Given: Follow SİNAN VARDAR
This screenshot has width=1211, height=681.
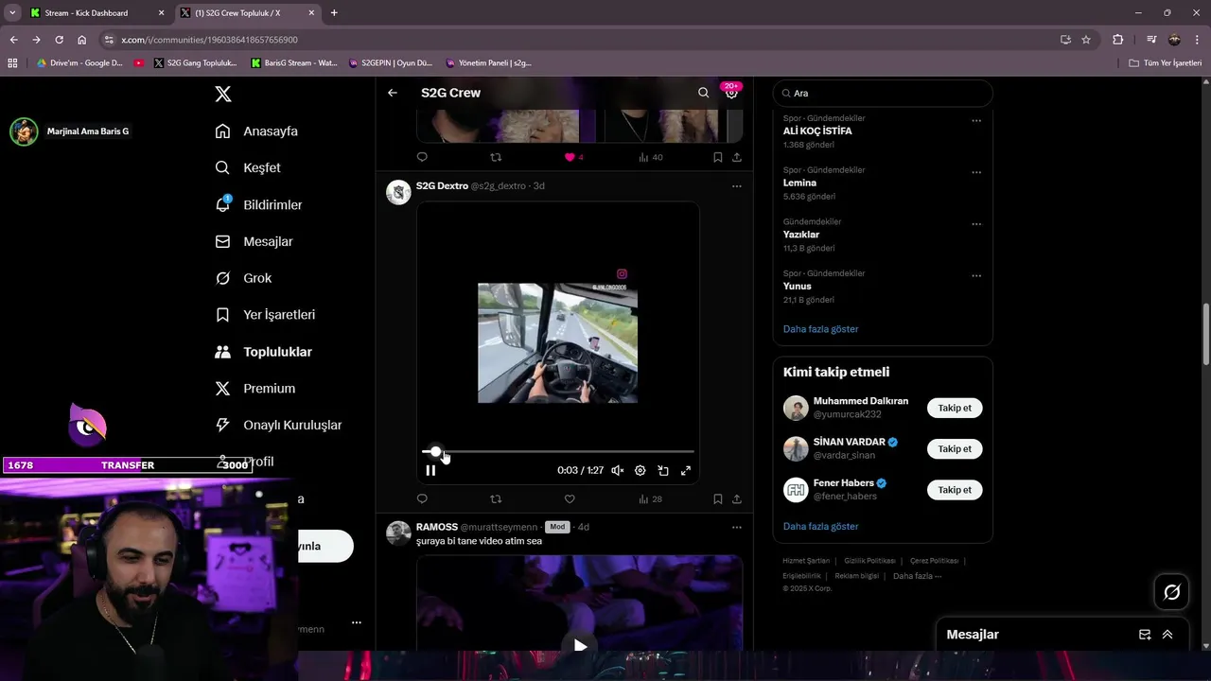Looking at the screenshot, I should click(955, 448).
